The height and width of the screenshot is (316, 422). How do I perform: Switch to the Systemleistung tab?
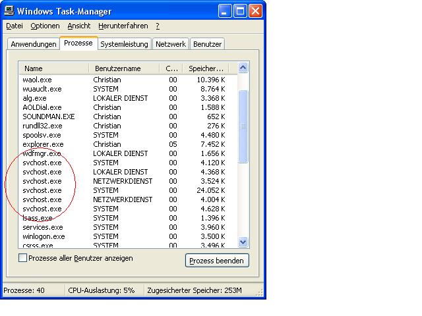click(x=125, y=44)
